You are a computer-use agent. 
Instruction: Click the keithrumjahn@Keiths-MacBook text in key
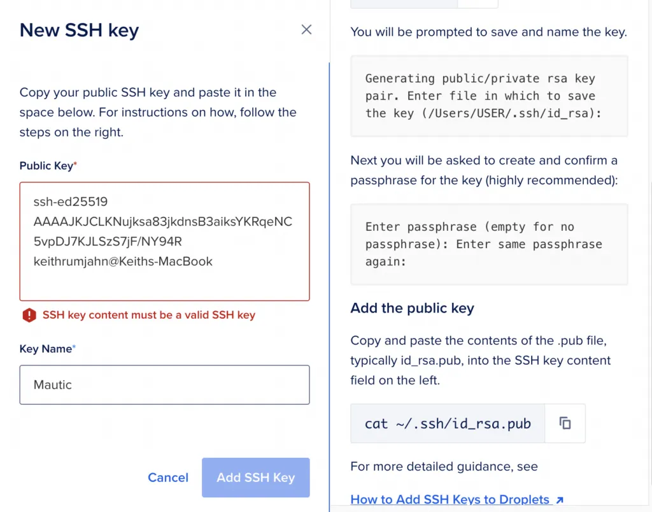pyautogui.click(x=123, y=261)
